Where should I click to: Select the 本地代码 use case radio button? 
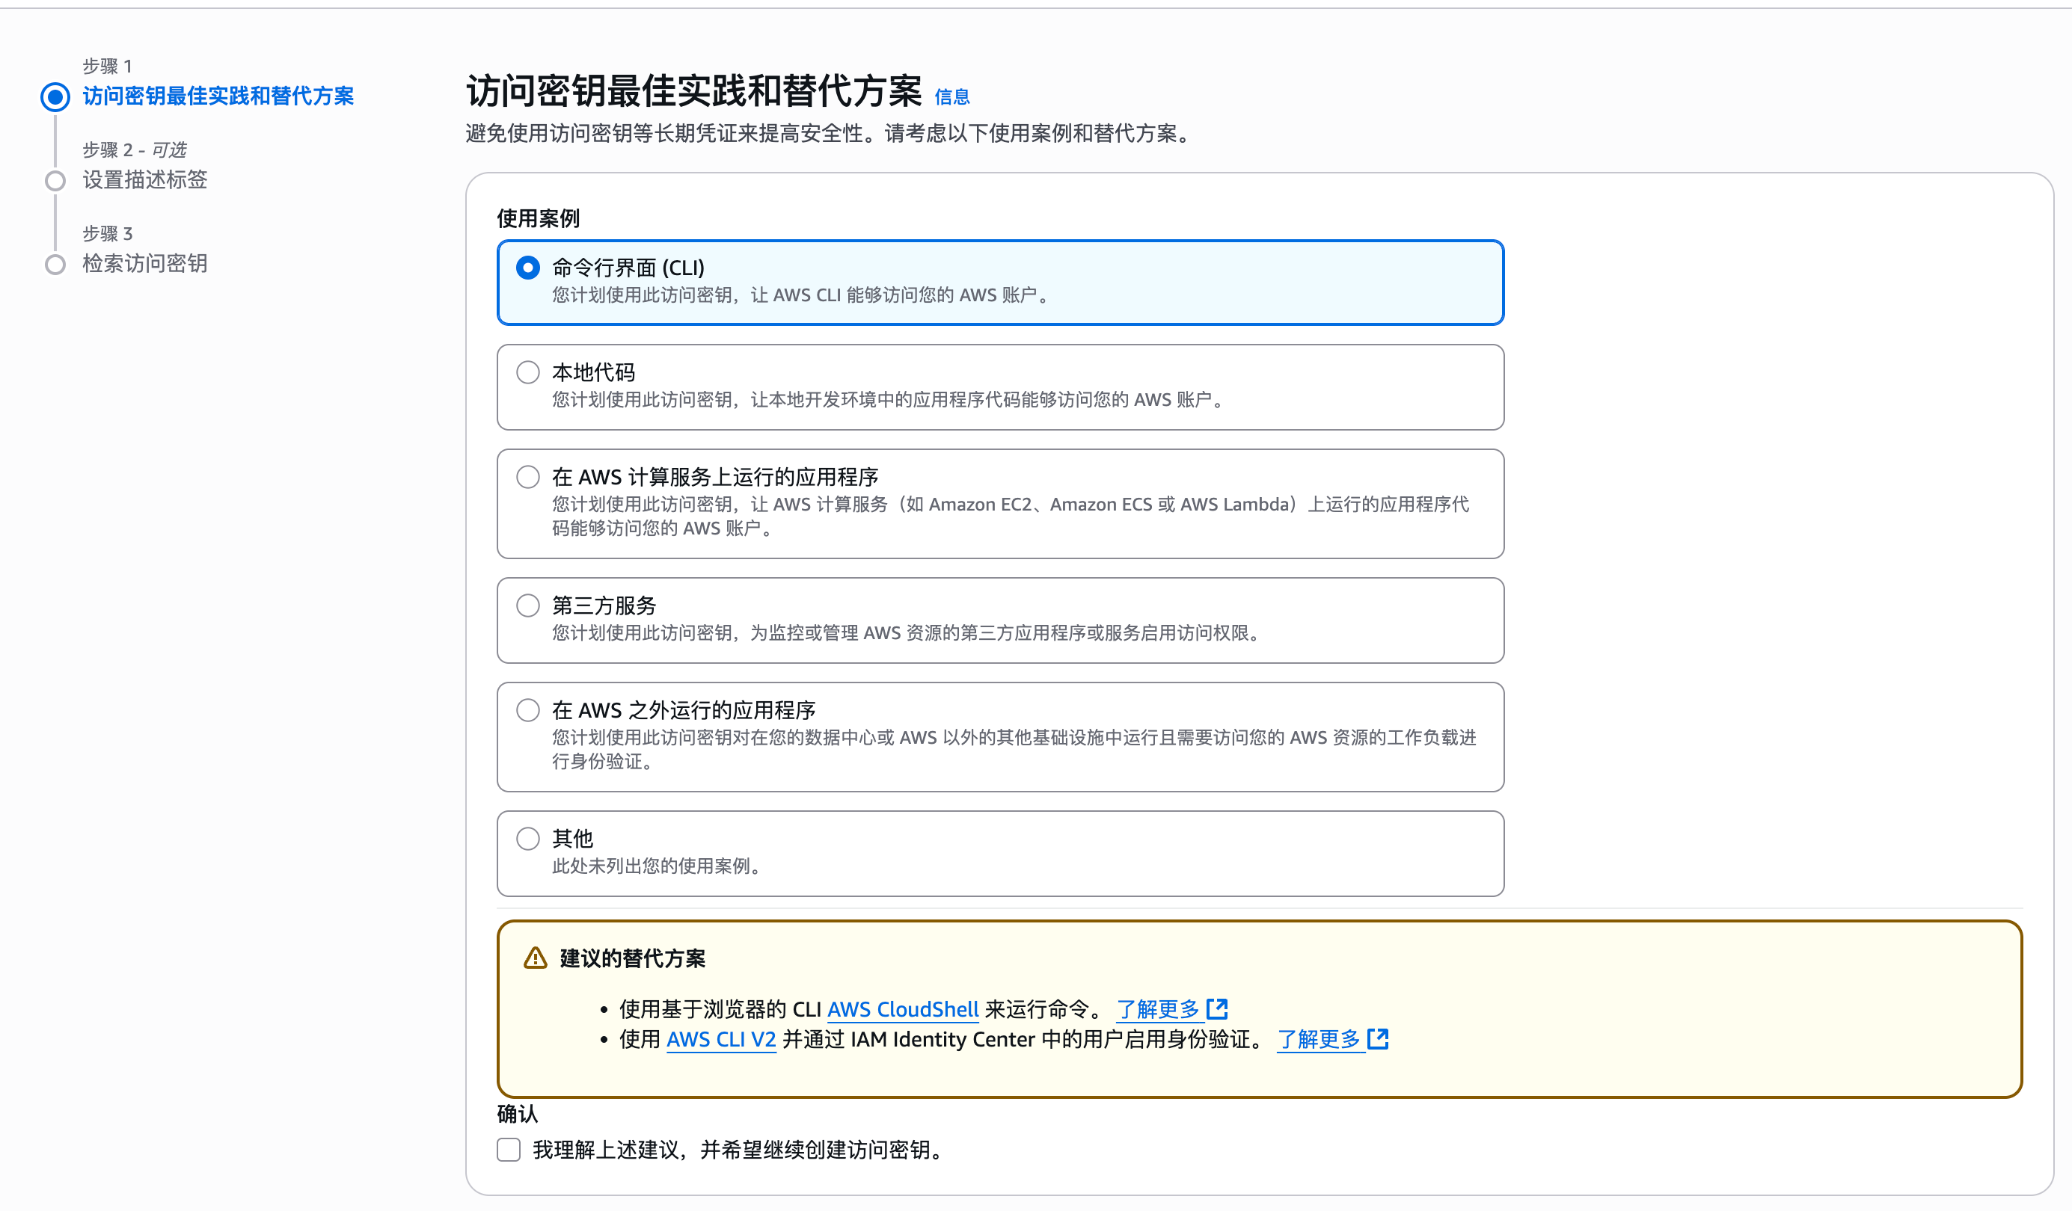528,372
